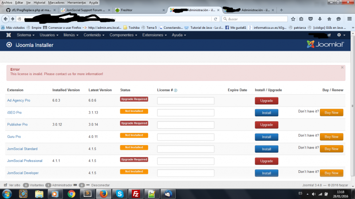Viewport: 355px width, 199px height.
Task: Click Install for JomSocial Standard
Action: click(x=267, y=149)
